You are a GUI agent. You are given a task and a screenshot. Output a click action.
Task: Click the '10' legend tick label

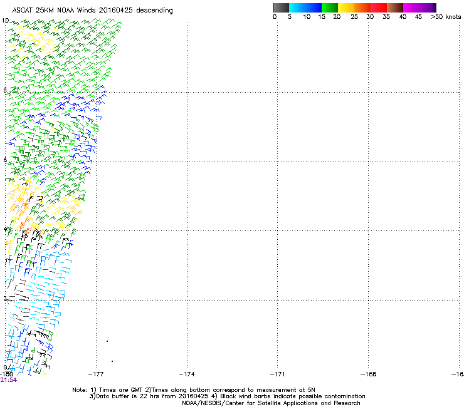point(307,17)
